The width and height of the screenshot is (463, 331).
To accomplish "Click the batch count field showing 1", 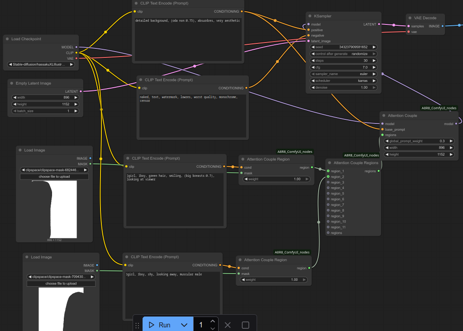I will point(201,325).
